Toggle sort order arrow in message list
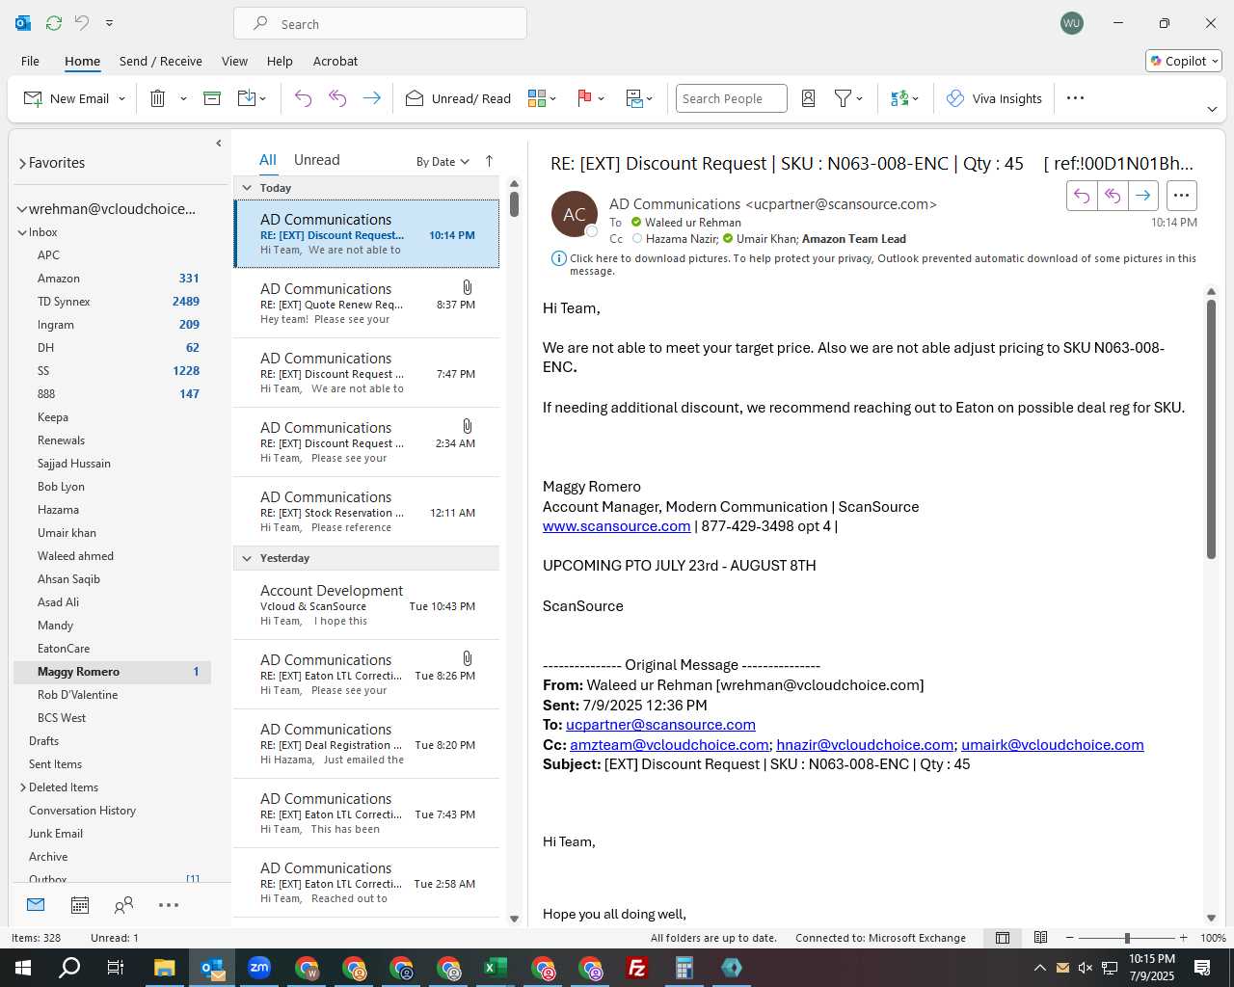This screenshot has width=1234, height=987. click(489, 161)
